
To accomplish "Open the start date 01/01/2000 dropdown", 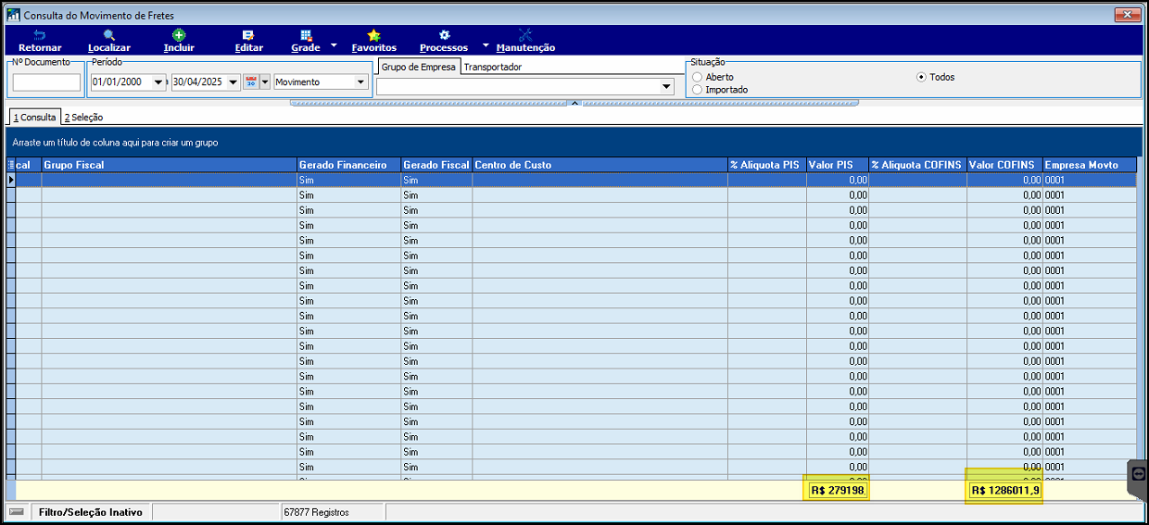I will click(x=158, y=81).
